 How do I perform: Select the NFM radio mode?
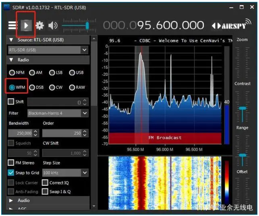(x=12, y=73)
